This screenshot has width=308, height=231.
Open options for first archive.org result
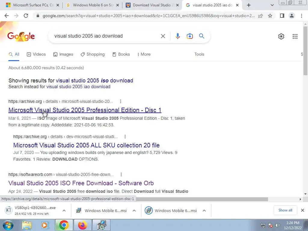120,101
